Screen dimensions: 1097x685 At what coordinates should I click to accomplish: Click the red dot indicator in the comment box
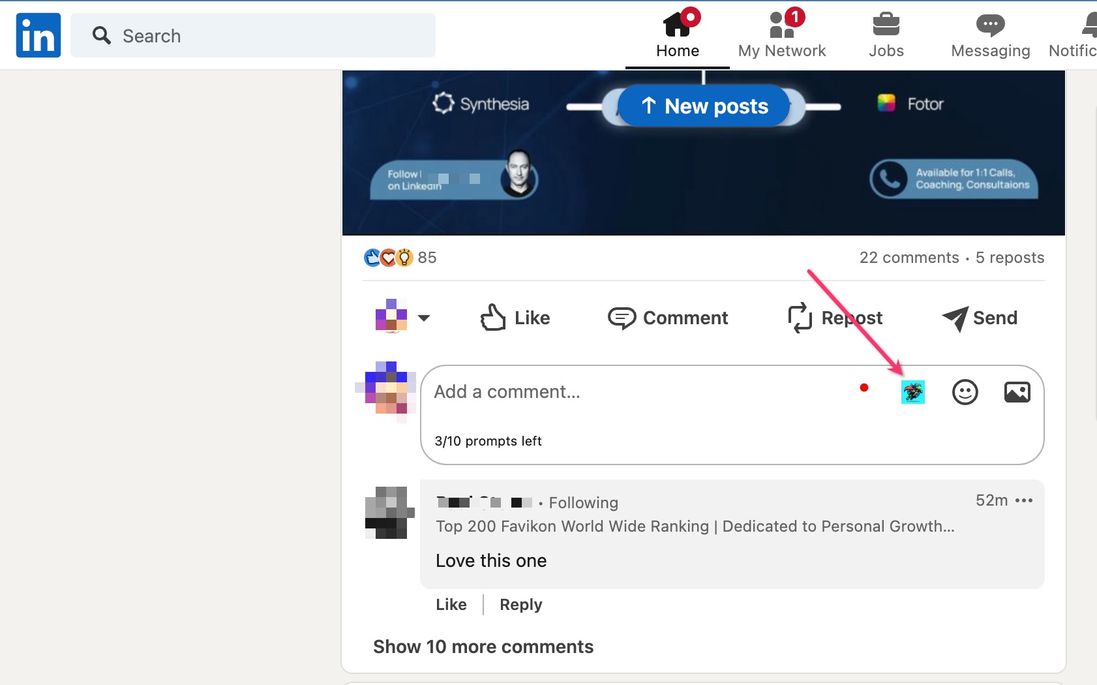(x=864, y=388)
